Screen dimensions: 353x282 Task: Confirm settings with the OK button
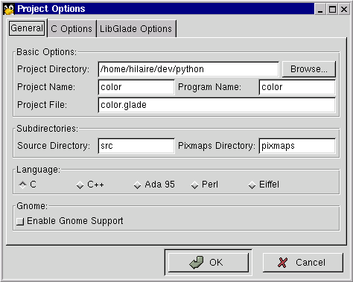click(x=209, y=263)
